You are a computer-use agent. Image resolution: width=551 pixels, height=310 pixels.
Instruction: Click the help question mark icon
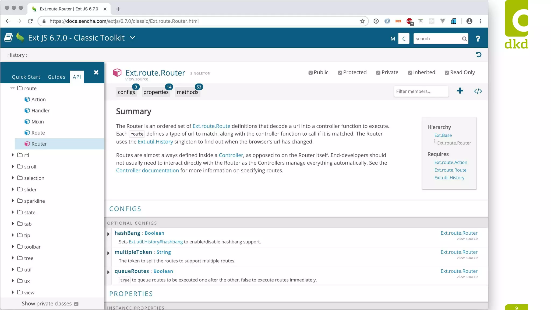coord(478,39)
